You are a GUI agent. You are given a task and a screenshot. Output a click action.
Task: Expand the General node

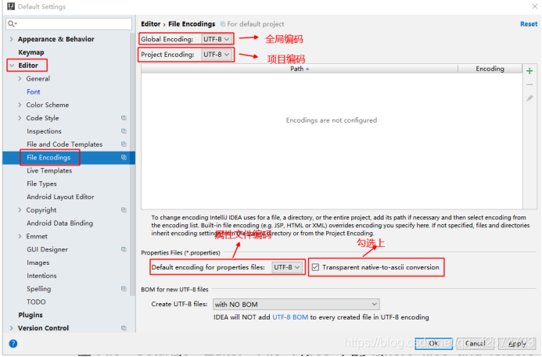click(20, 79)
